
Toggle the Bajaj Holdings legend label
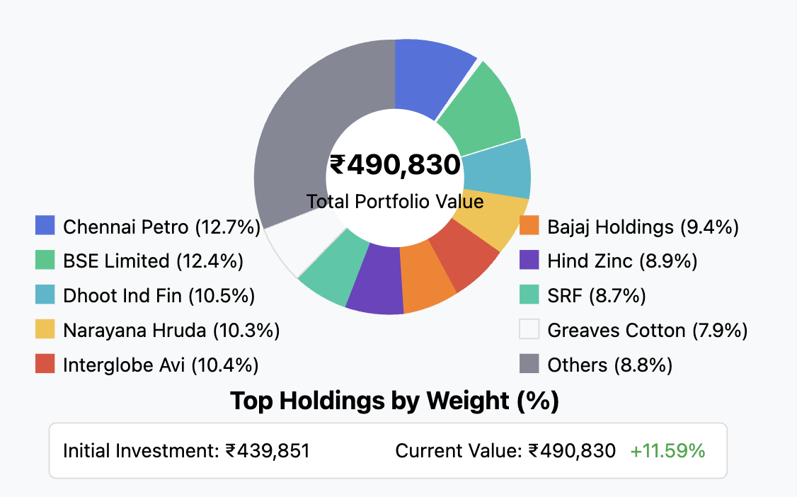click(643, 227)
